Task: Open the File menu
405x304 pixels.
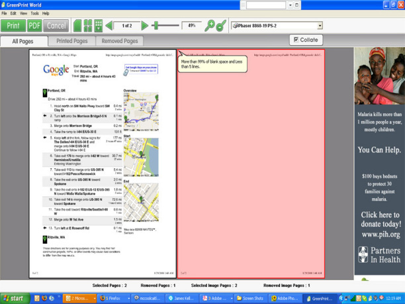Action: 5,13
